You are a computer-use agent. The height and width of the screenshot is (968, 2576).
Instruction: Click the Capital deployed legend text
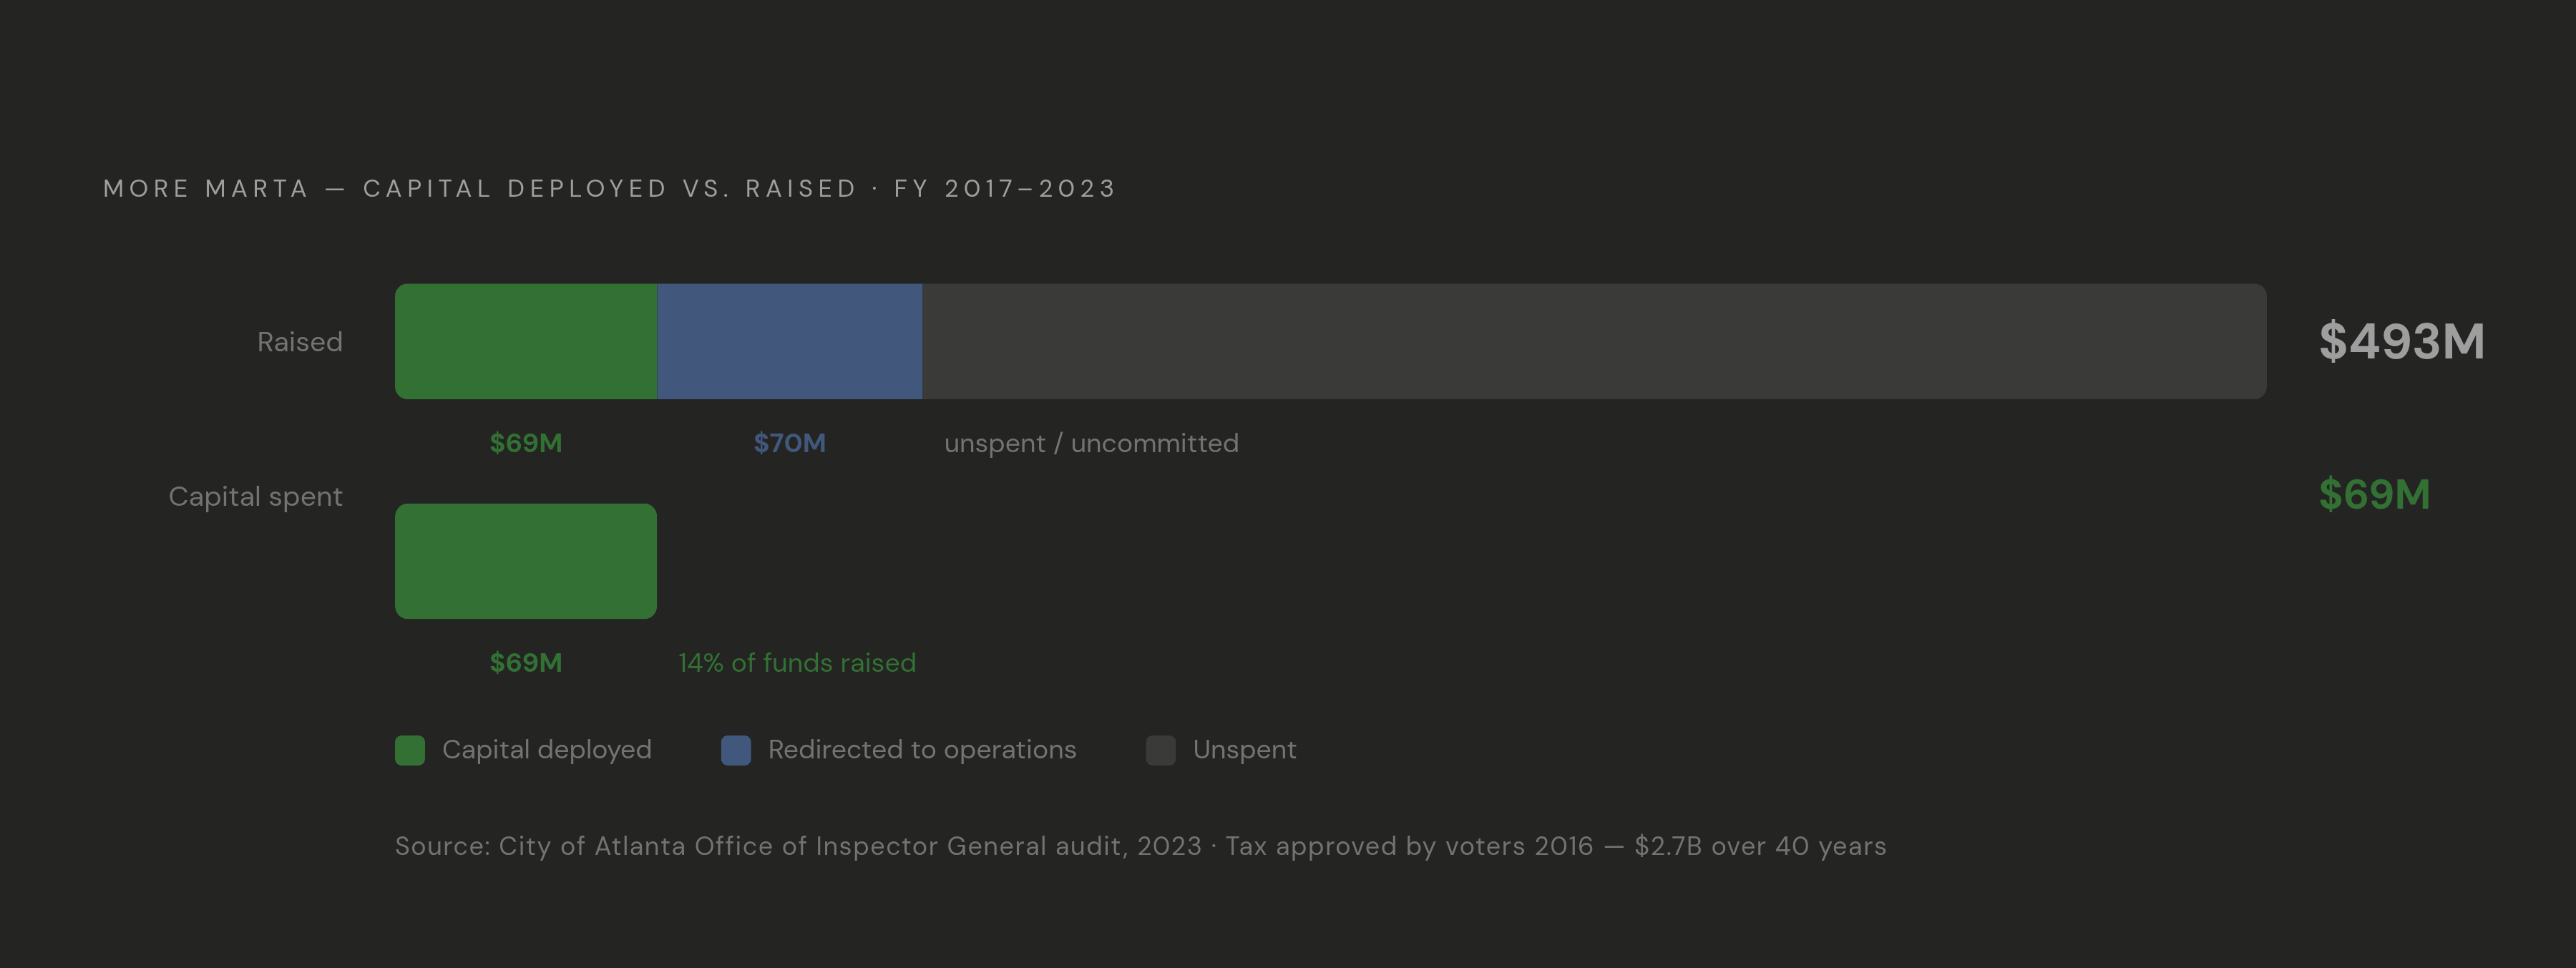pos(547,750)
